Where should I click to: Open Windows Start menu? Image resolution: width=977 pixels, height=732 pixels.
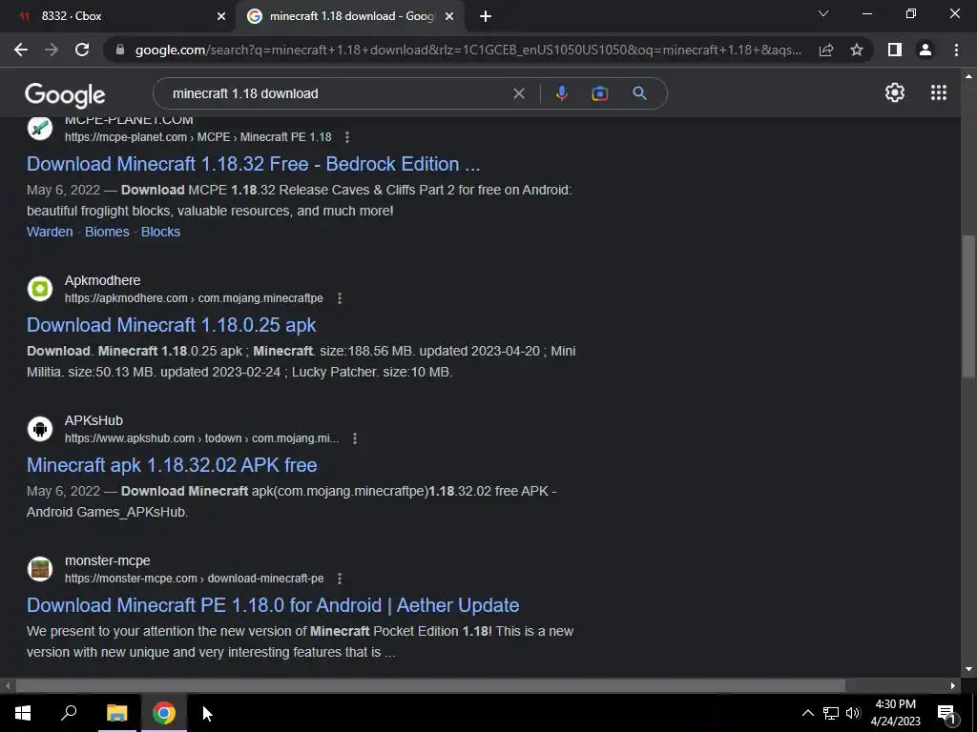pos(23,713)
